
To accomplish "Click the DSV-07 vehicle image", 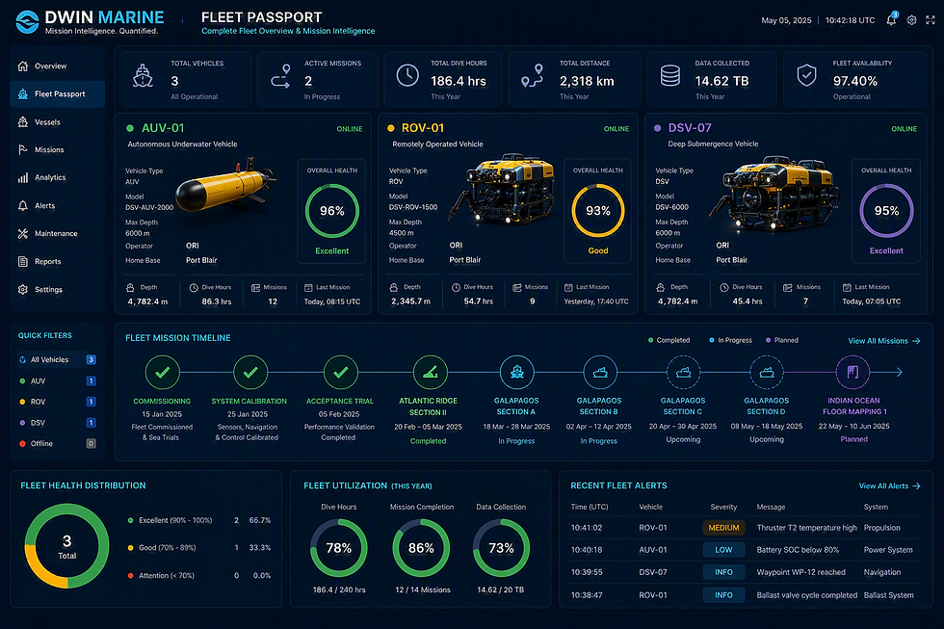I will tap(775, 194).
